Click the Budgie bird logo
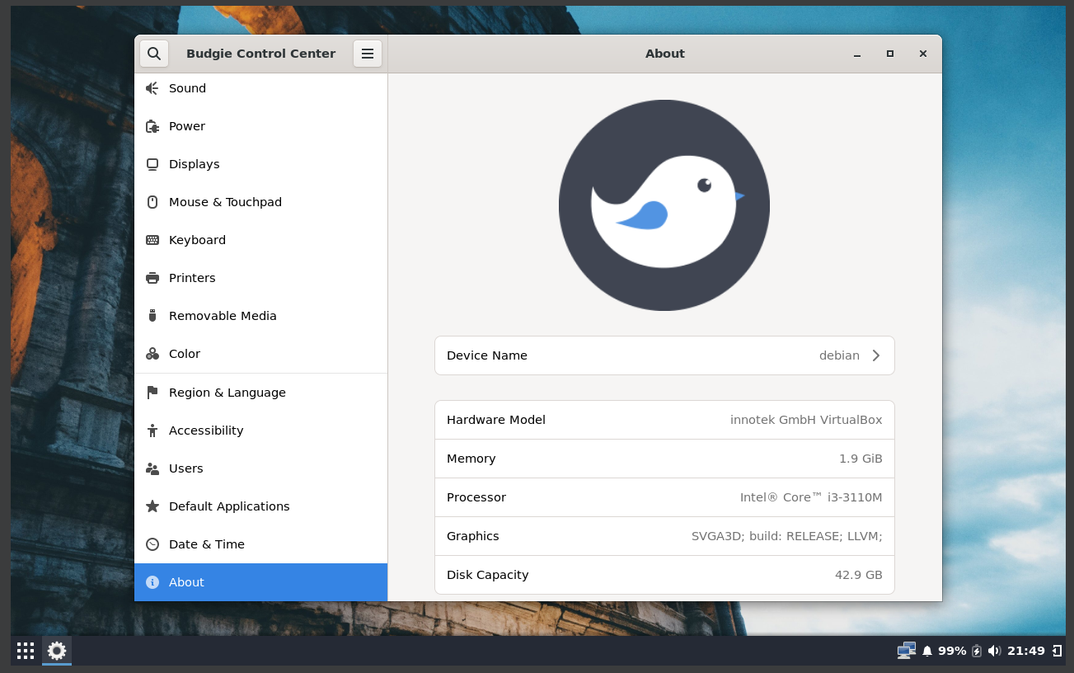1074x673 pixels. point(664,205)
